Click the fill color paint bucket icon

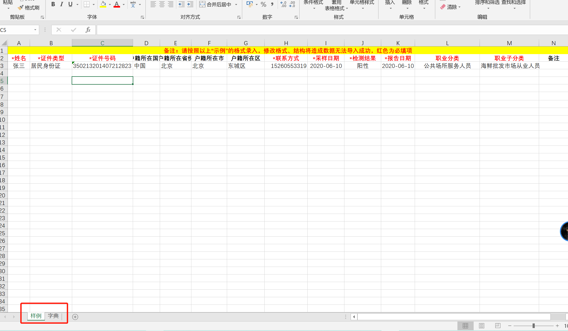pos(103,4)
